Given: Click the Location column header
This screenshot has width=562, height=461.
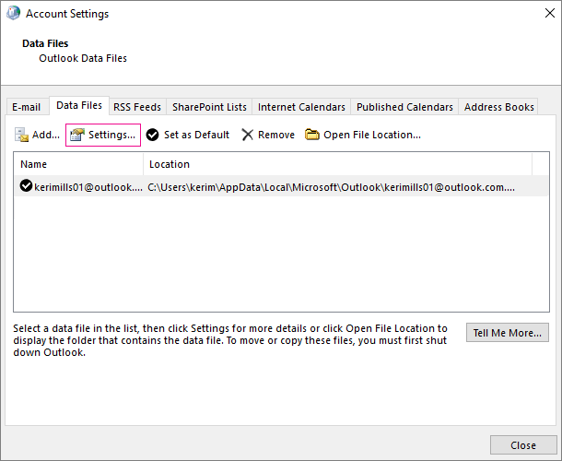Looking at the screenshot, I should tap(337, 164).
